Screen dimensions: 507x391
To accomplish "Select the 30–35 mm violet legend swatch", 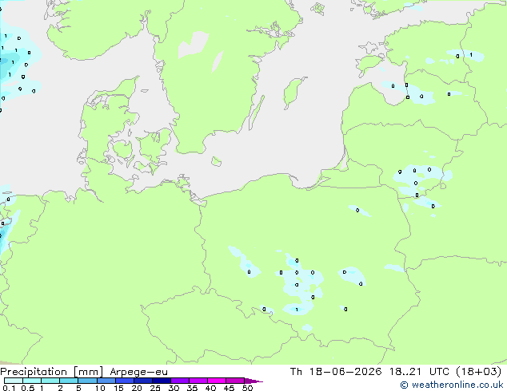I will (179, 381).
